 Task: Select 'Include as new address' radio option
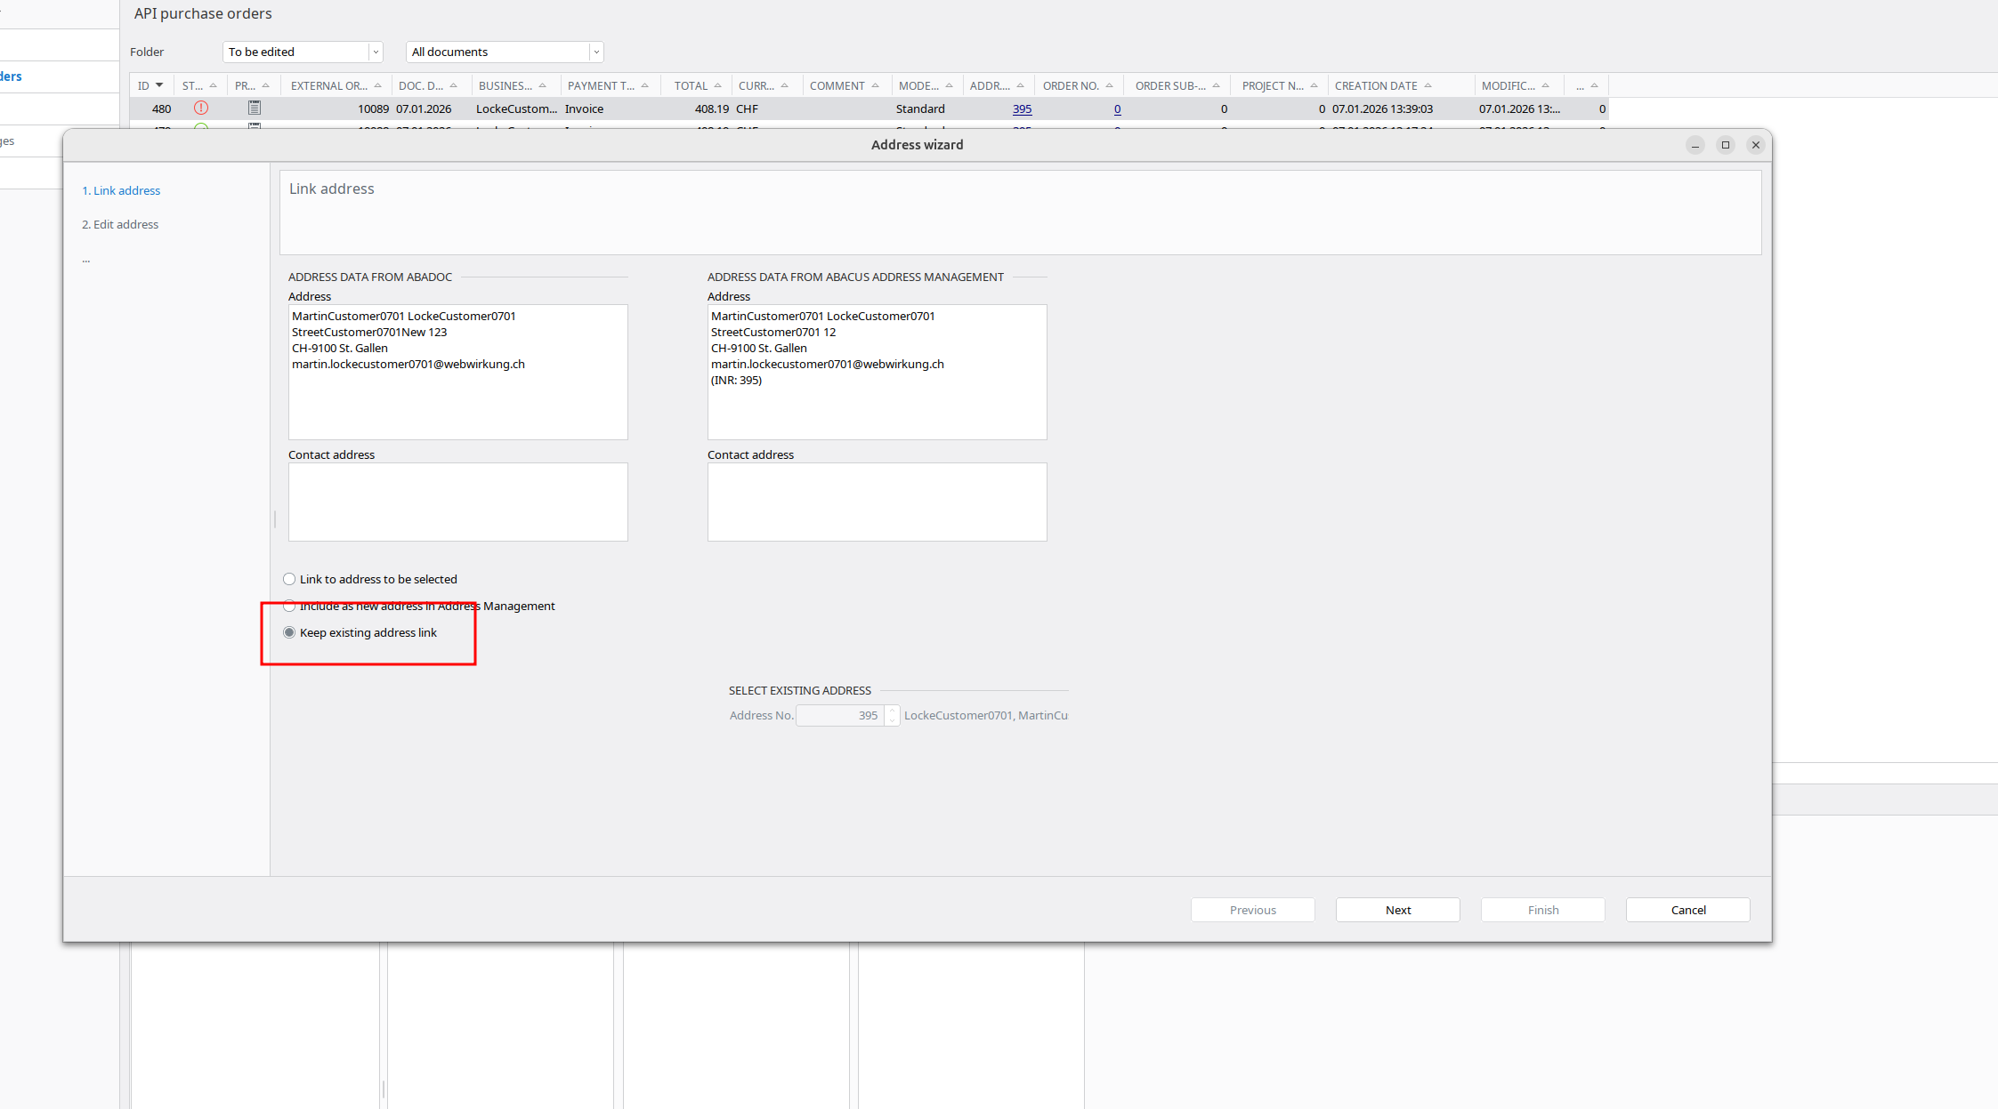[x=289, y=607]
